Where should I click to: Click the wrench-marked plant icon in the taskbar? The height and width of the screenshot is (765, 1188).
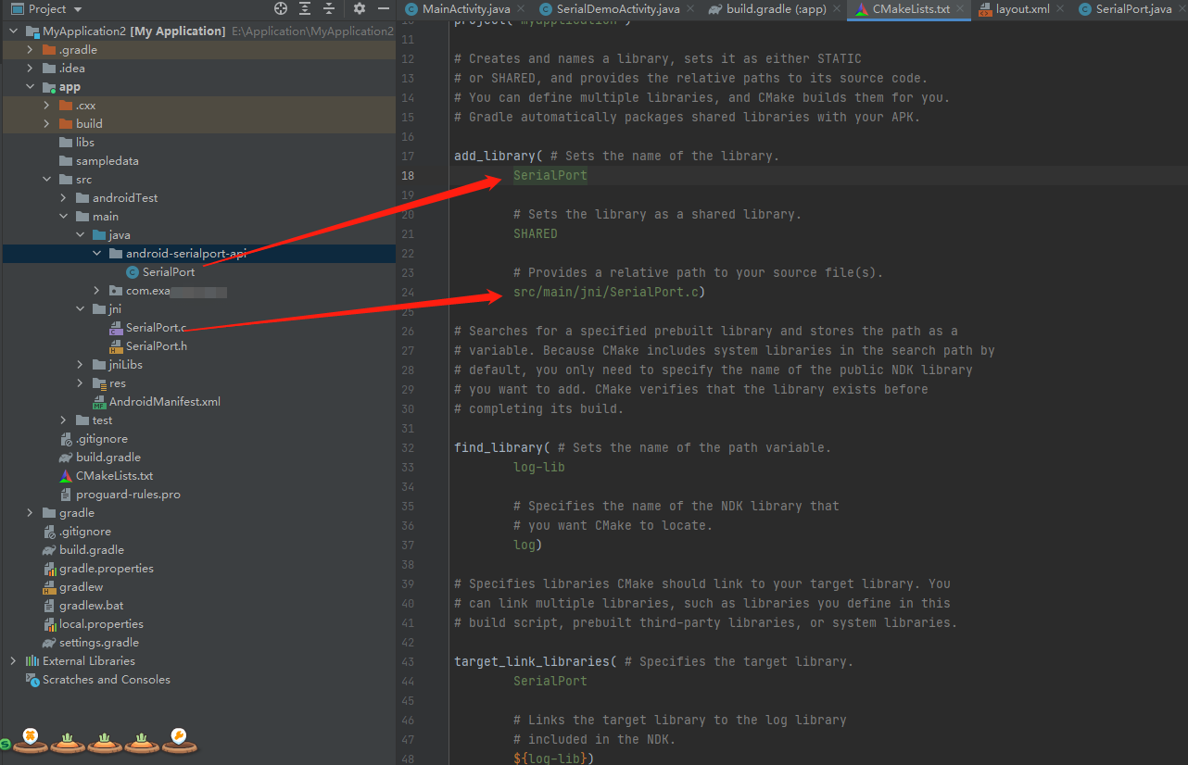point(179,741)
